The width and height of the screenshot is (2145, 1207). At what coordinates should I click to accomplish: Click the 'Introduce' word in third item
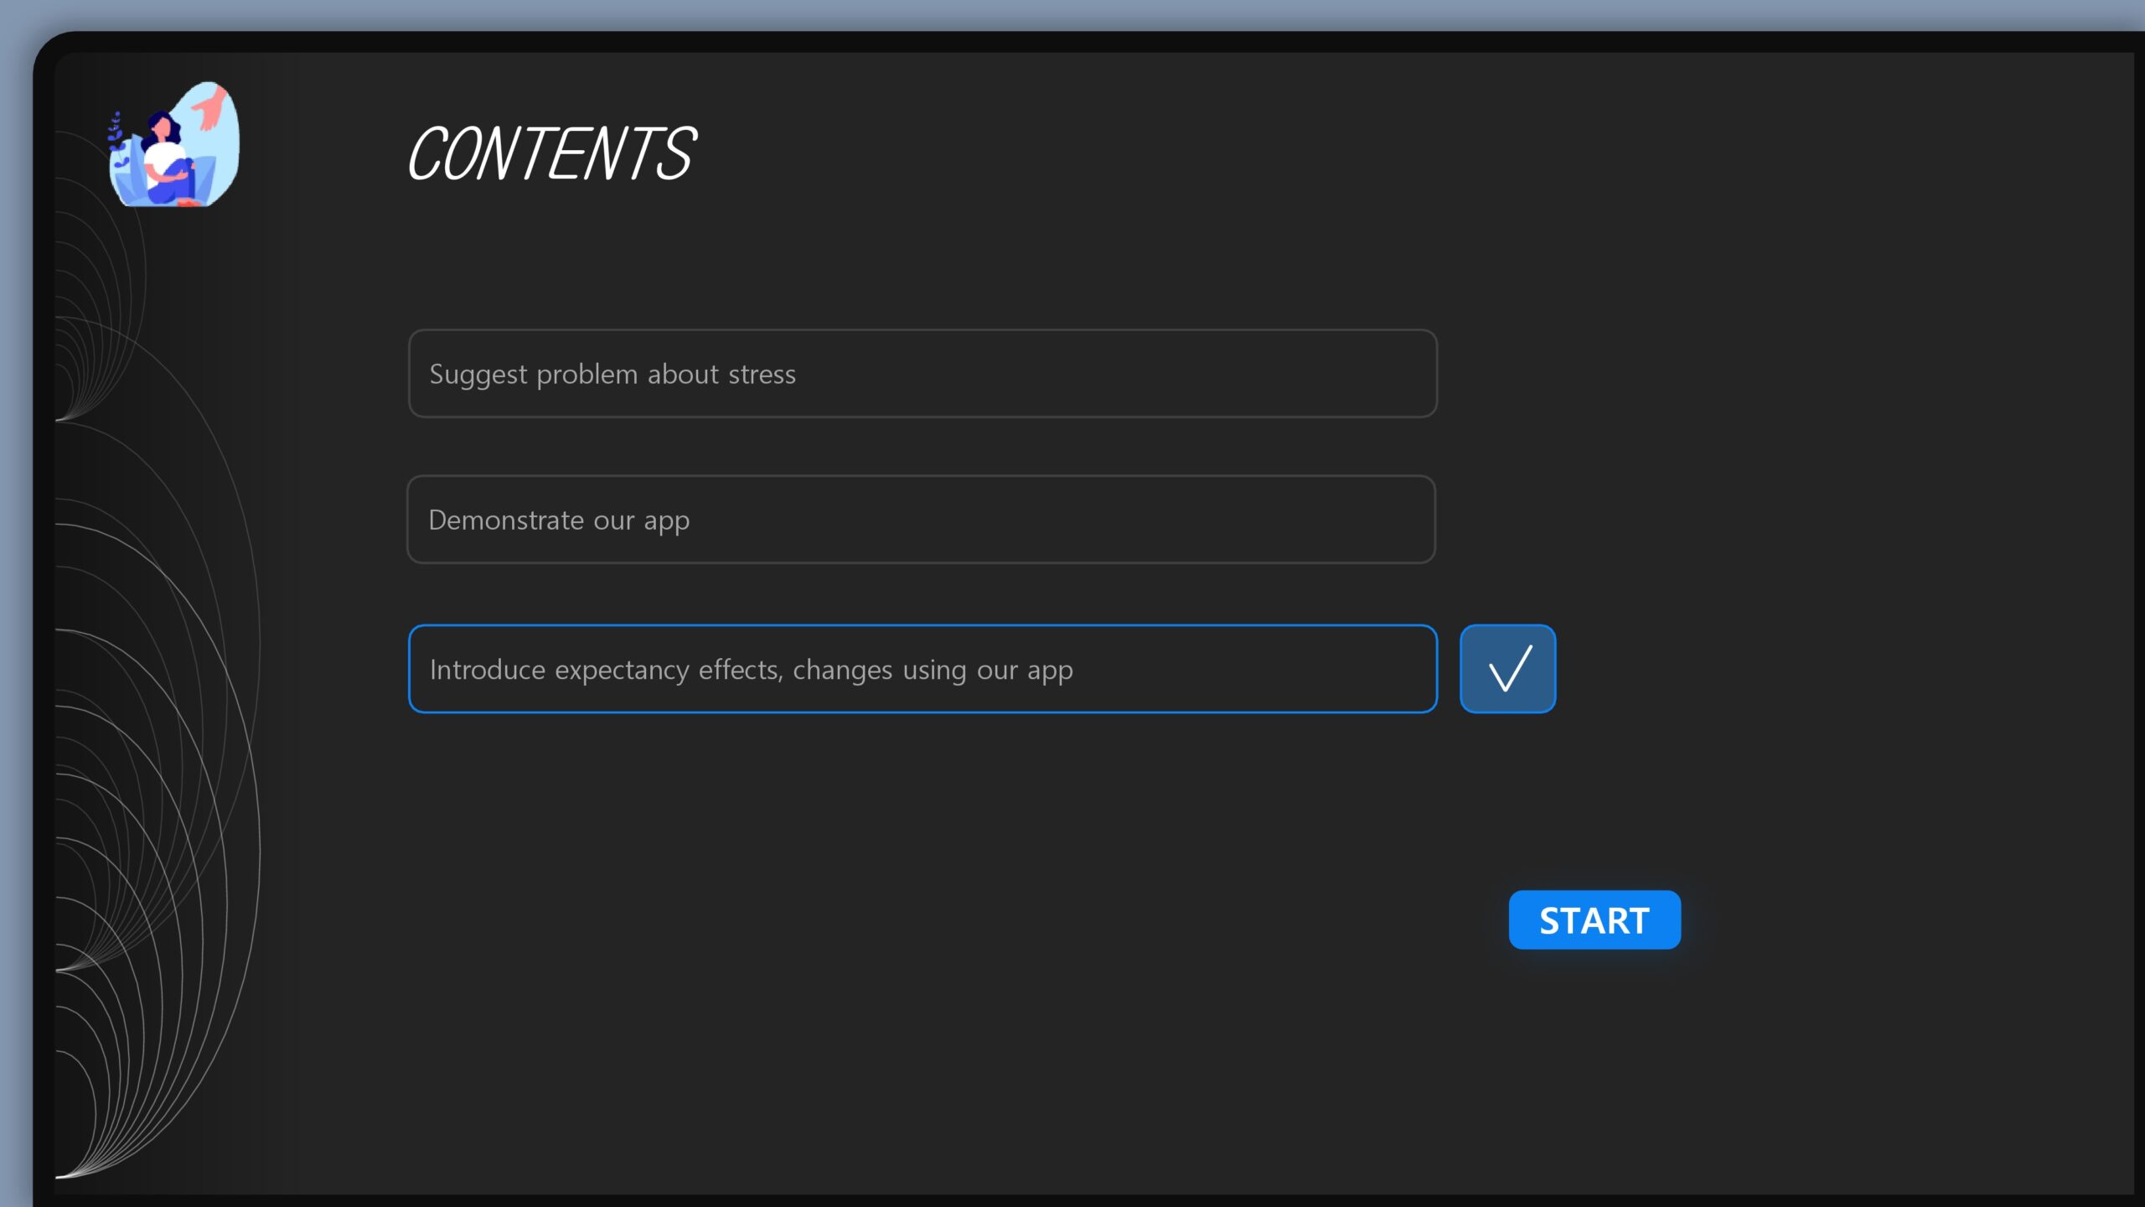(488, 669)
